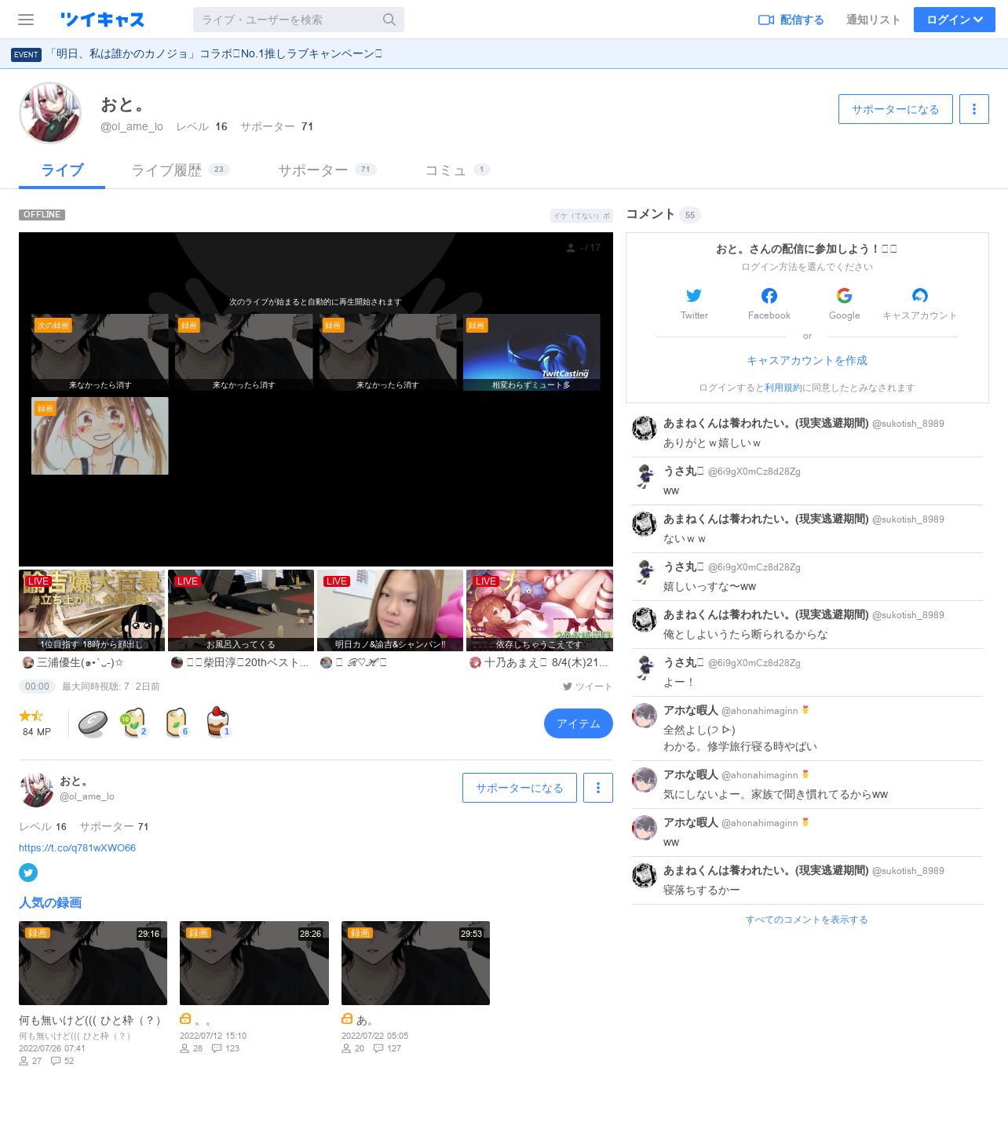Open the https://t.co/q781wXWO66 link
The image size is (1008, 1133).
click(77, 848)
